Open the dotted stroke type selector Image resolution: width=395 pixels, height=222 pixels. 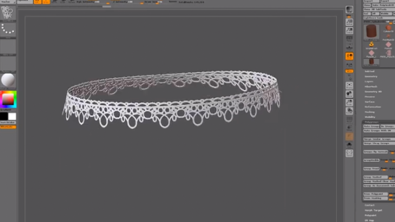[x=8, y=30]
